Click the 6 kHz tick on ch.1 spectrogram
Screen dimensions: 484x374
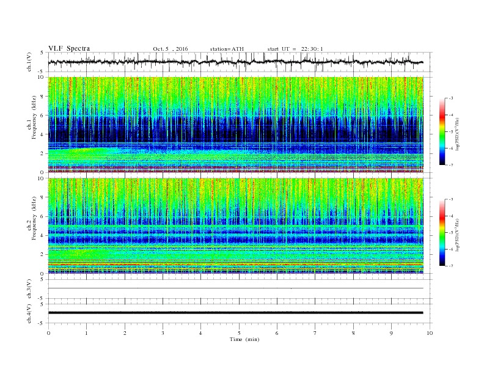click(x=43, y=116)
